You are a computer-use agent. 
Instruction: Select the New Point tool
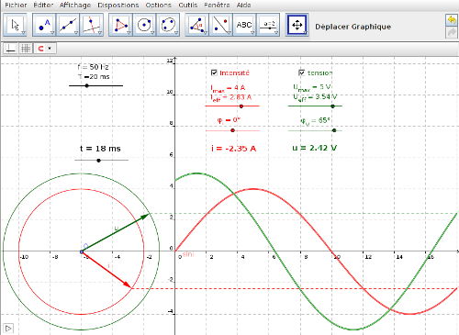point(44,25)
